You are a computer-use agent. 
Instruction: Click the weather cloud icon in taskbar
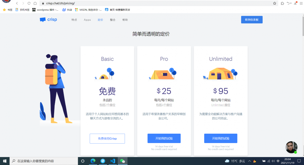pos(227,161)
